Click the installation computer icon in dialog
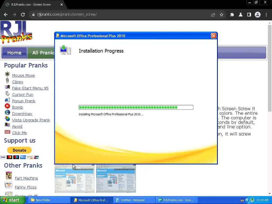272x204 pixels. click(65, 50)
